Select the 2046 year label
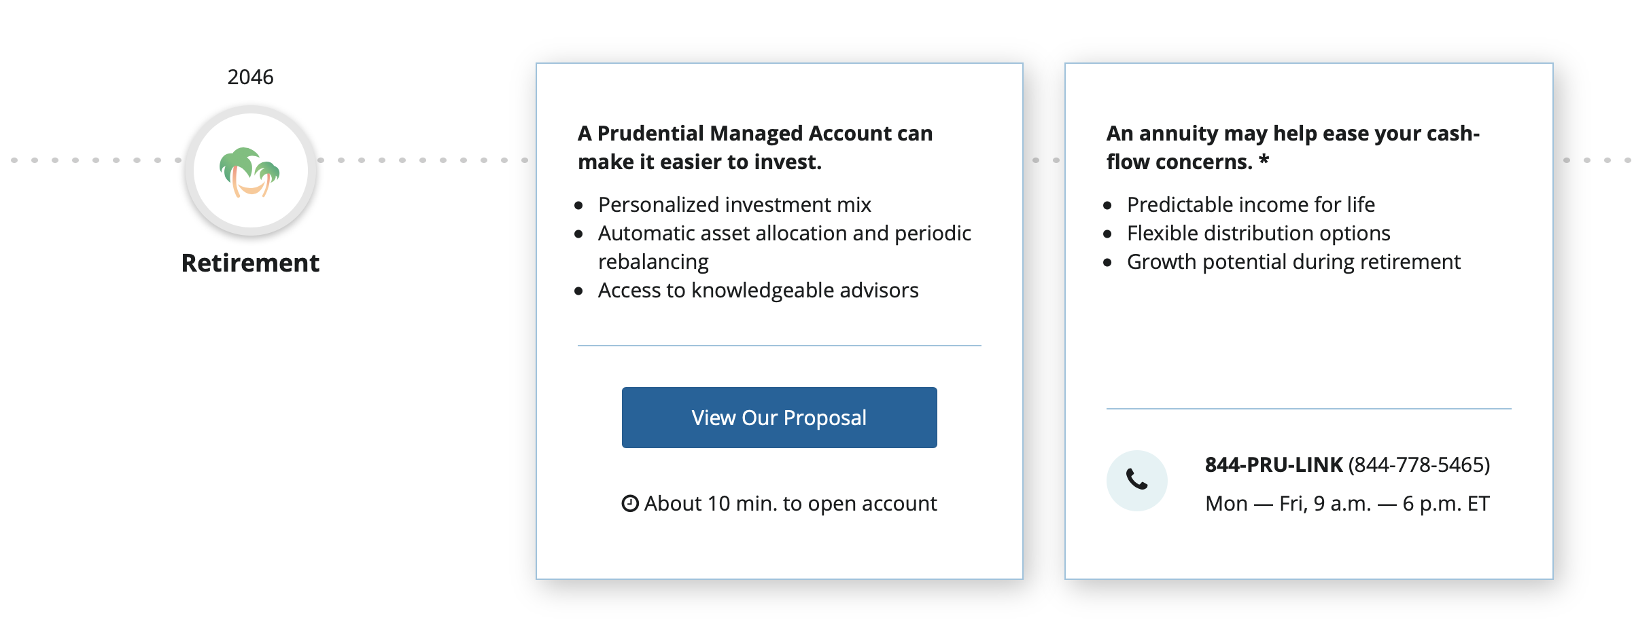 (x=250, y=77)
